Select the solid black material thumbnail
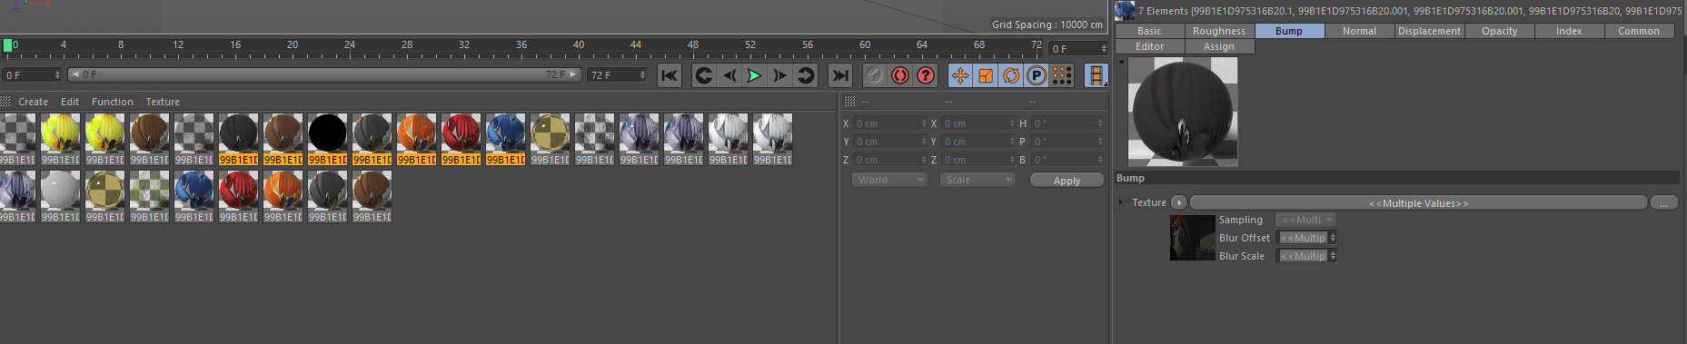 (x=327, y=133)
